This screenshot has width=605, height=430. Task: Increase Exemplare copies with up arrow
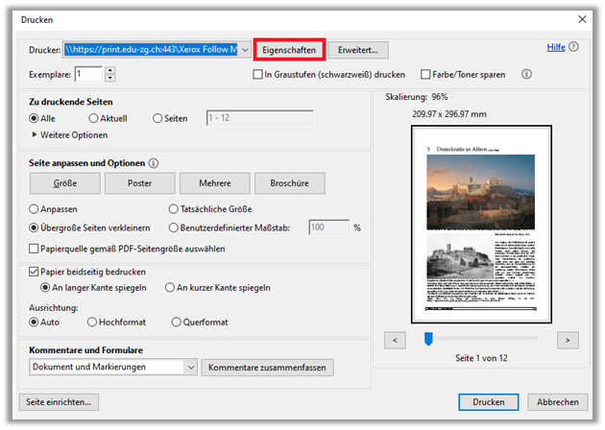pyautogui.click(x=110, y=70)
